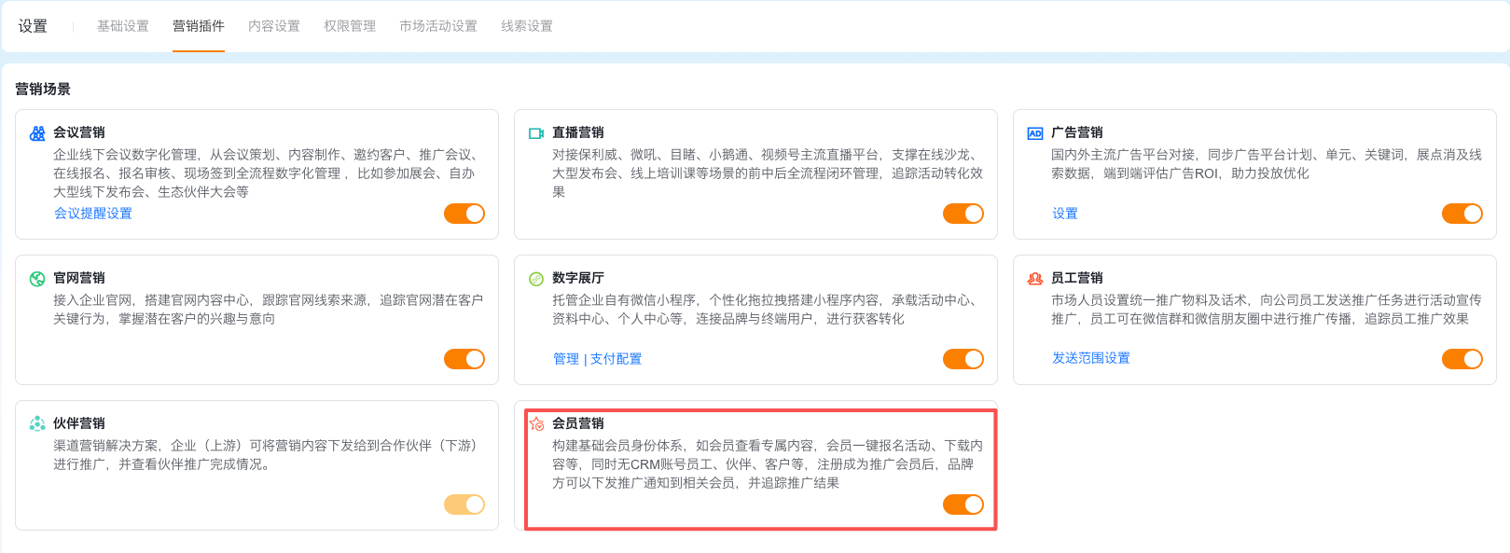The width and height of the screenshot is (1510, 553).
Task: Toggle the 广告营销 switch off
Action: [x=1462, y=214]
